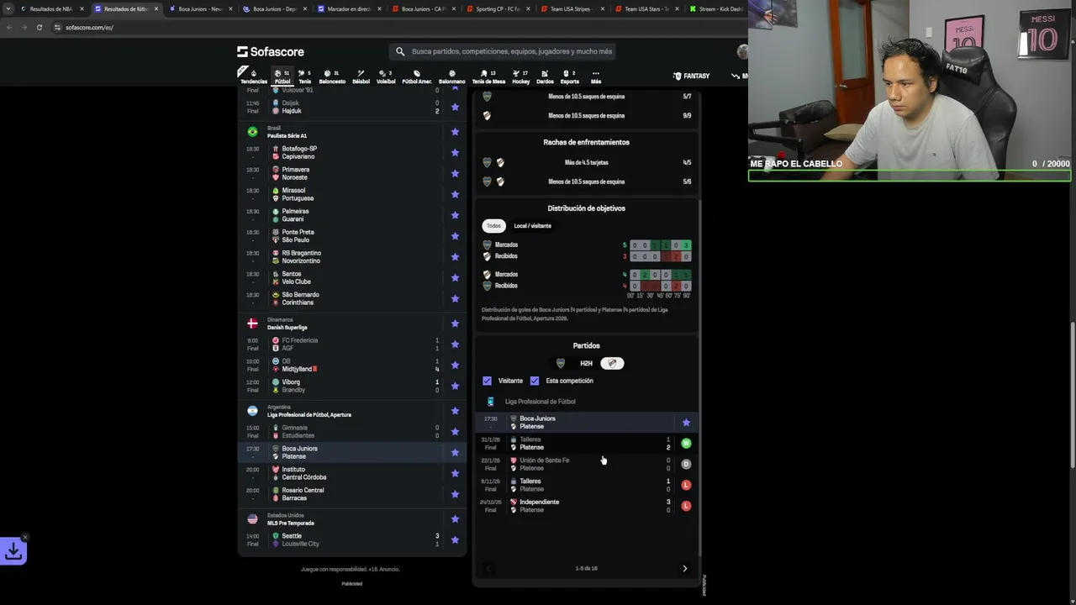This screenshot has height=605, width=1076.
Task: Toggle favorite star for Viborg vs Brøndby
Action: pyautogui.click(x=455, y=386)
